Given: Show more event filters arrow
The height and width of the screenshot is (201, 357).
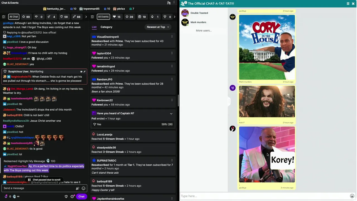Looking at the screenshot, I should 175,17.
